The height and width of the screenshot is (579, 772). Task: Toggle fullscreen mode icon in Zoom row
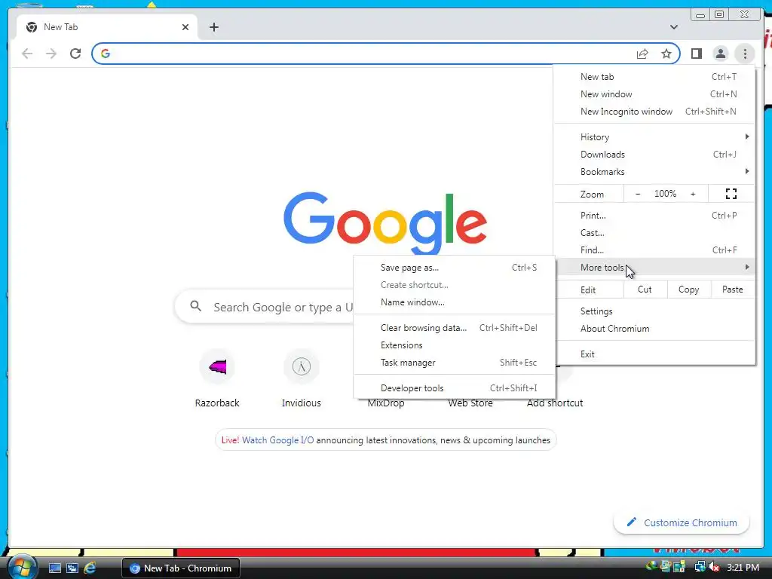[731, 194]
